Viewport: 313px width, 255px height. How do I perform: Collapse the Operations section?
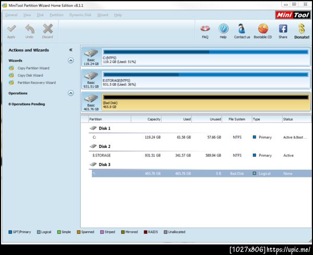coord(70,93)
